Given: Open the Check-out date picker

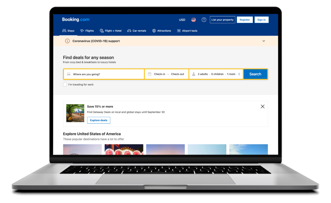Looking at the screenshot, I should click(x=177, y=74).
